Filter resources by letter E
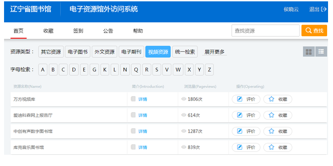 point(84,70)
